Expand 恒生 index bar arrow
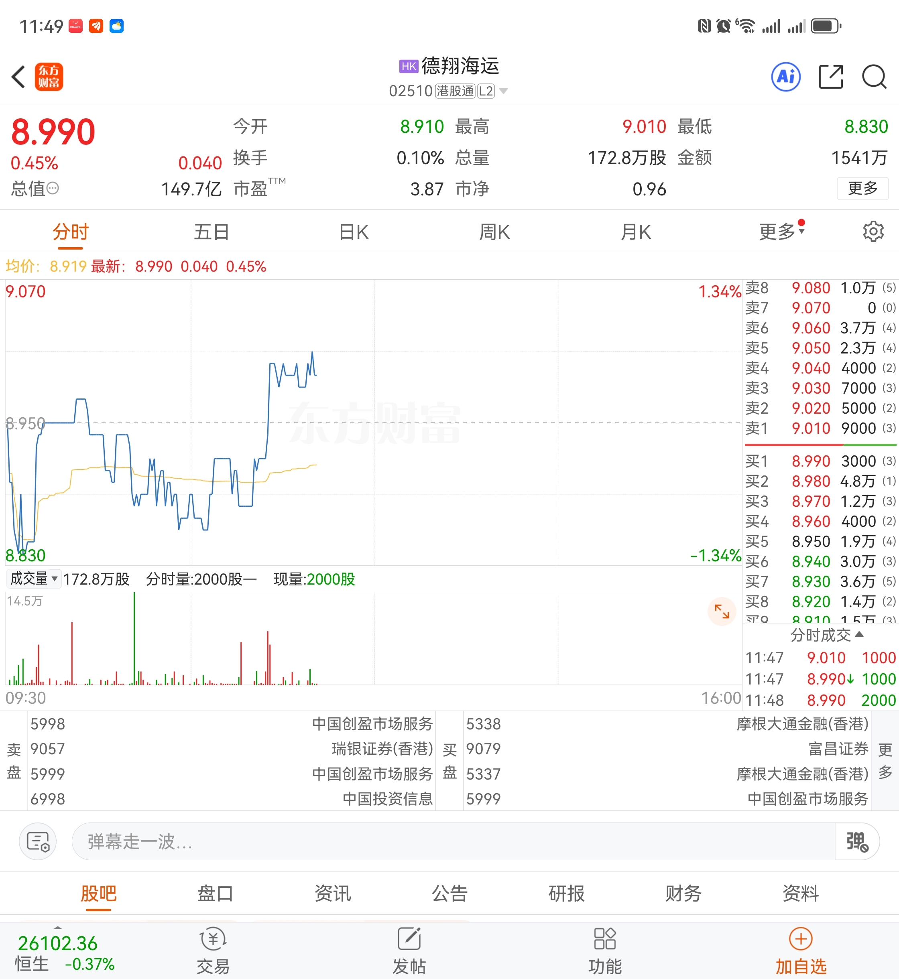 [57, 928]
